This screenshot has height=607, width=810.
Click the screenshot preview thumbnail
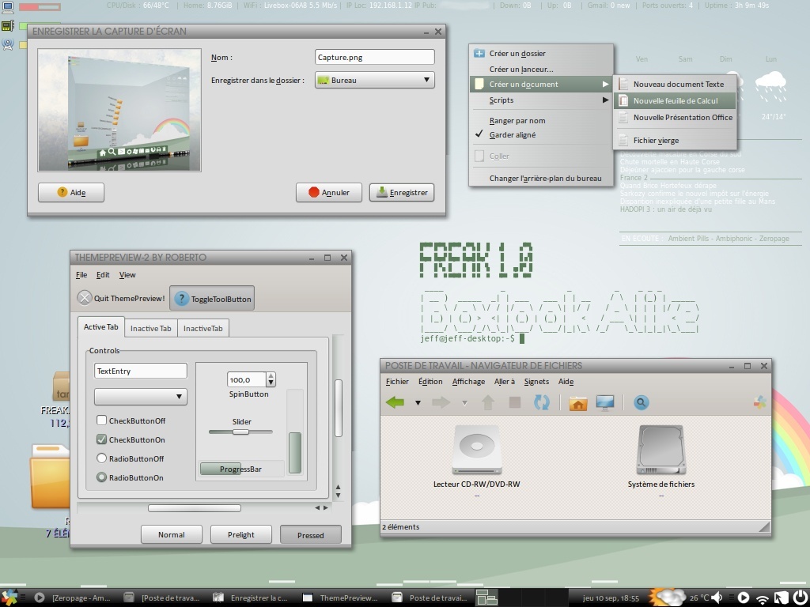click(119, 110)
